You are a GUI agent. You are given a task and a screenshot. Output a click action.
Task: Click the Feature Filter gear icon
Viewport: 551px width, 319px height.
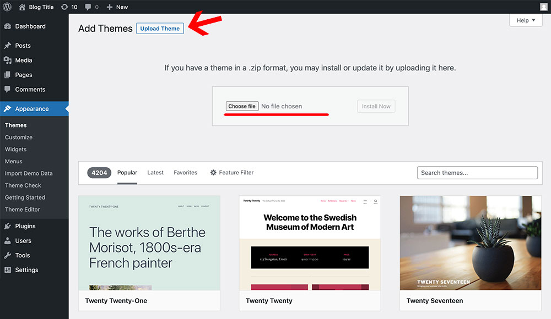[x=213, y=172]
